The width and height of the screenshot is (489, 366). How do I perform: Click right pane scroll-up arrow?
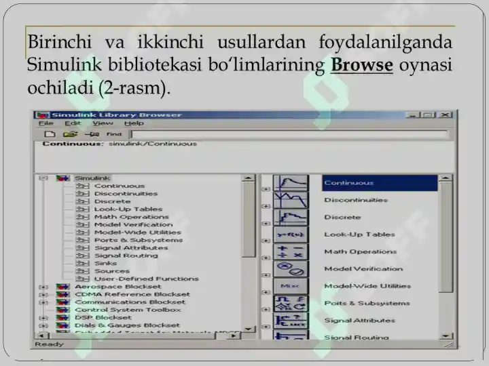[x=446, y=178]
